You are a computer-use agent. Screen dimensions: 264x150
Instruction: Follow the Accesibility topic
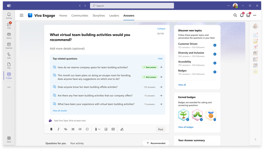[215, 63]
